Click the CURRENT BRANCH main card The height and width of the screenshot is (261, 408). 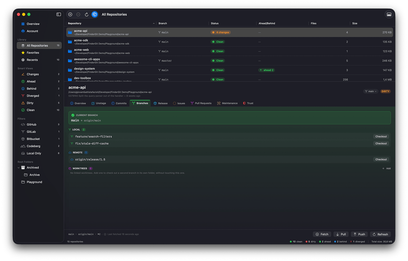point(229,118)
